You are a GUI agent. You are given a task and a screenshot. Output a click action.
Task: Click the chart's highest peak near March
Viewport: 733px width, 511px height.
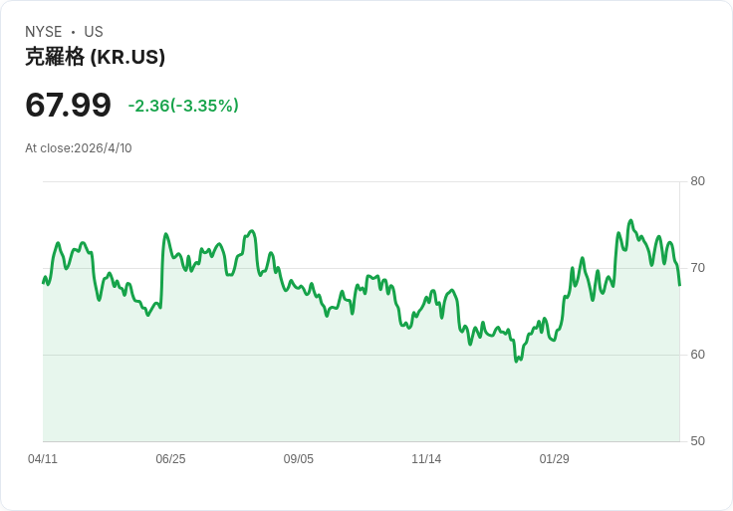click(630, 220)
